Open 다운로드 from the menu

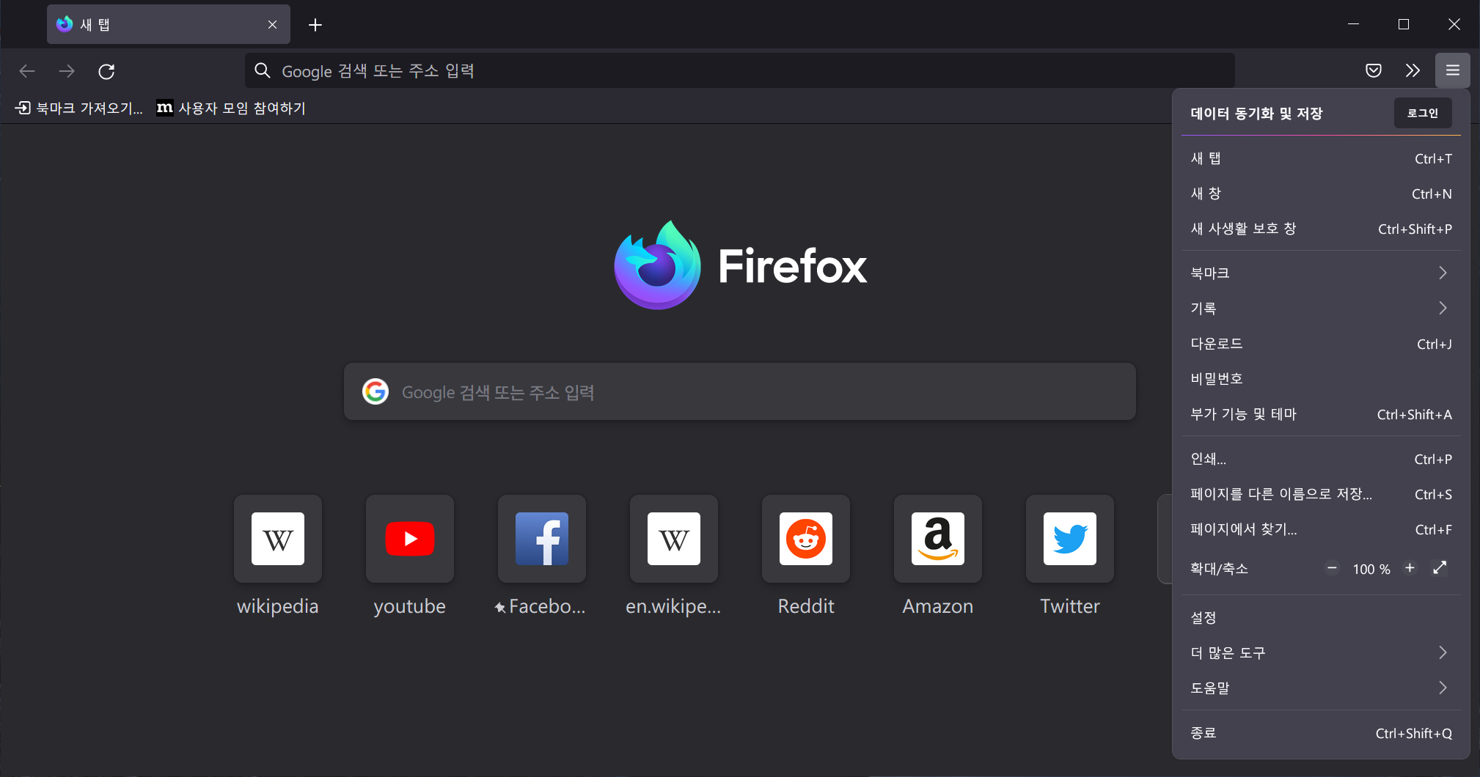pyautogui.click(x=1321, y=344)
